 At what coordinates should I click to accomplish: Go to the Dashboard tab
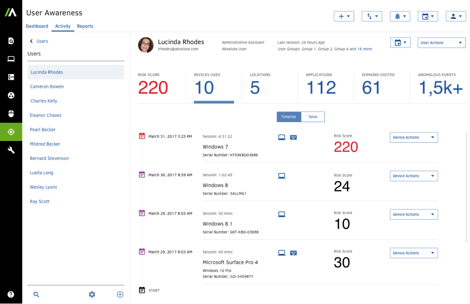(37, 26)
